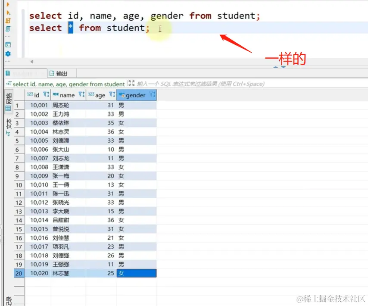Expand the filter panel with the arrows icon
368x306 pixels.
[131, 83]
